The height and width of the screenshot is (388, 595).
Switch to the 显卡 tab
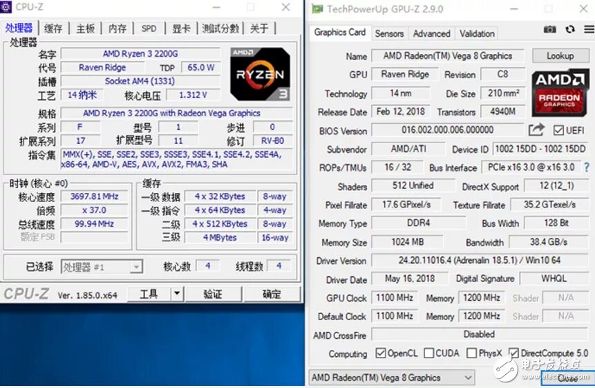click(181, 28)
